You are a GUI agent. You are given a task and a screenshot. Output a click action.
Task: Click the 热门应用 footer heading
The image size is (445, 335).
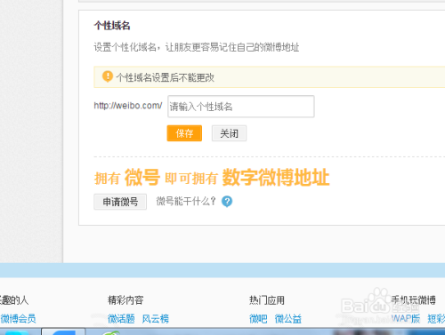point(267,300)
